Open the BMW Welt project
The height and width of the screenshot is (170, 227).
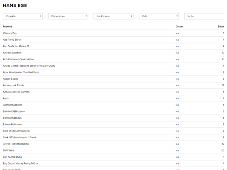(x=8, y=151)
